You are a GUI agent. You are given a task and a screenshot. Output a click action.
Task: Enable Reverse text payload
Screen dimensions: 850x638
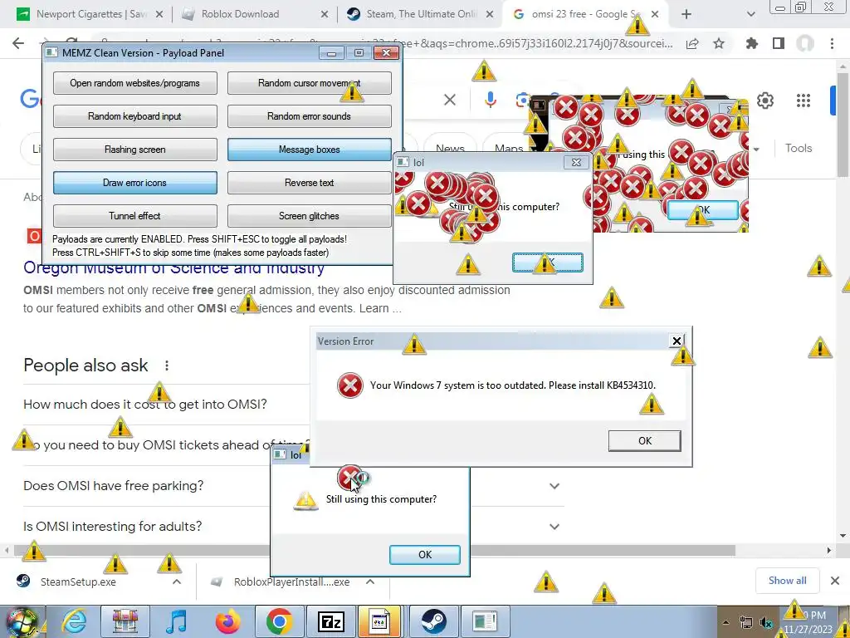[309, 182]
